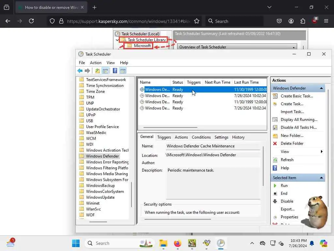Viewport: 334px width, 251px height.
Task: Expand the View submenu arrow
Action: click(322, 152)
